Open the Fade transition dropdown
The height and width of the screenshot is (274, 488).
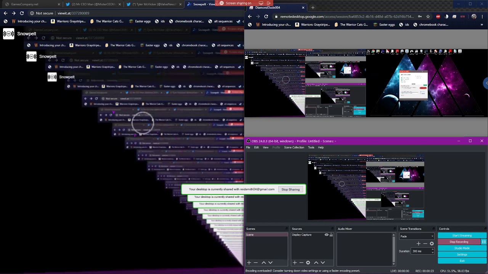click(x=417, y=236)
